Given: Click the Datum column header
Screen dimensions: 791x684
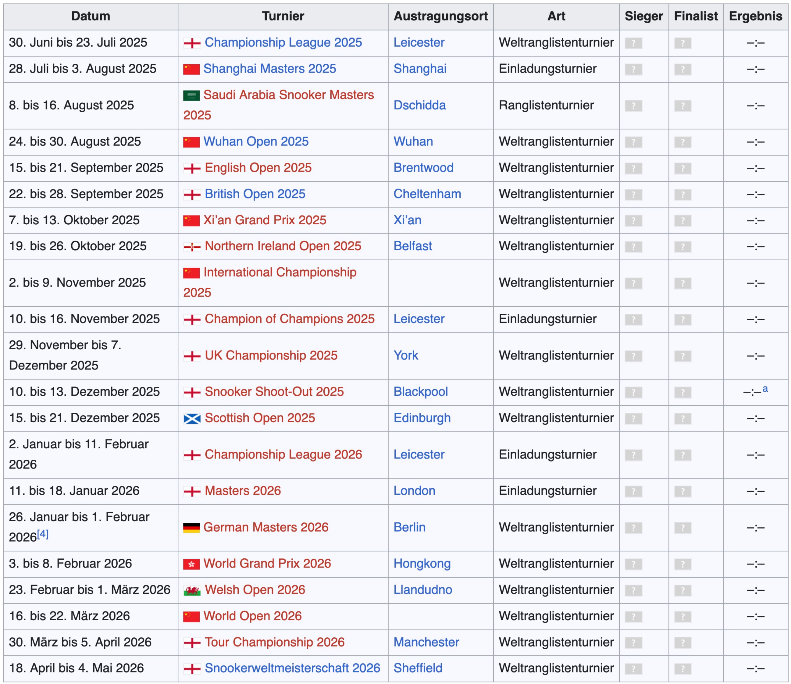Looking at the screenshot, I should click(x=91, y=16).
